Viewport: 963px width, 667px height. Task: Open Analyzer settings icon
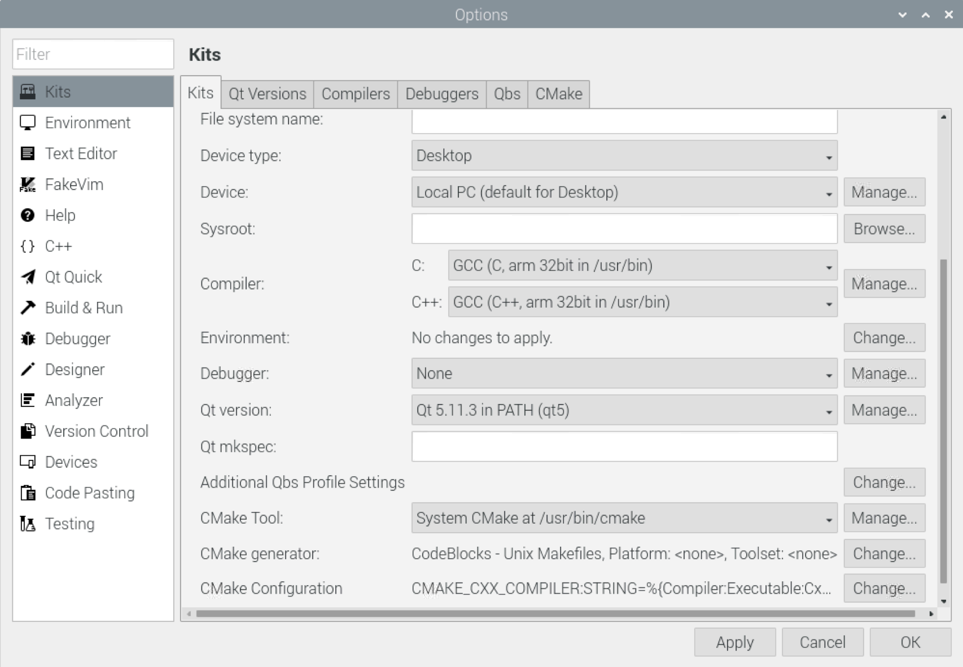[28, 400]
